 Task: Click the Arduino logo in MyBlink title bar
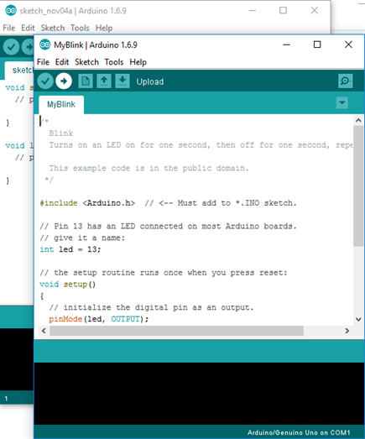44,44
